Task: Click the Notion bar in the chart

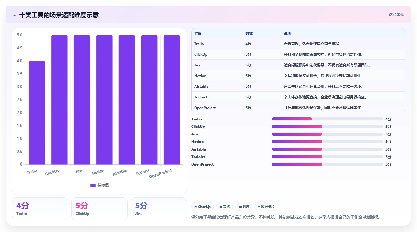Action: tap(104, 100)
